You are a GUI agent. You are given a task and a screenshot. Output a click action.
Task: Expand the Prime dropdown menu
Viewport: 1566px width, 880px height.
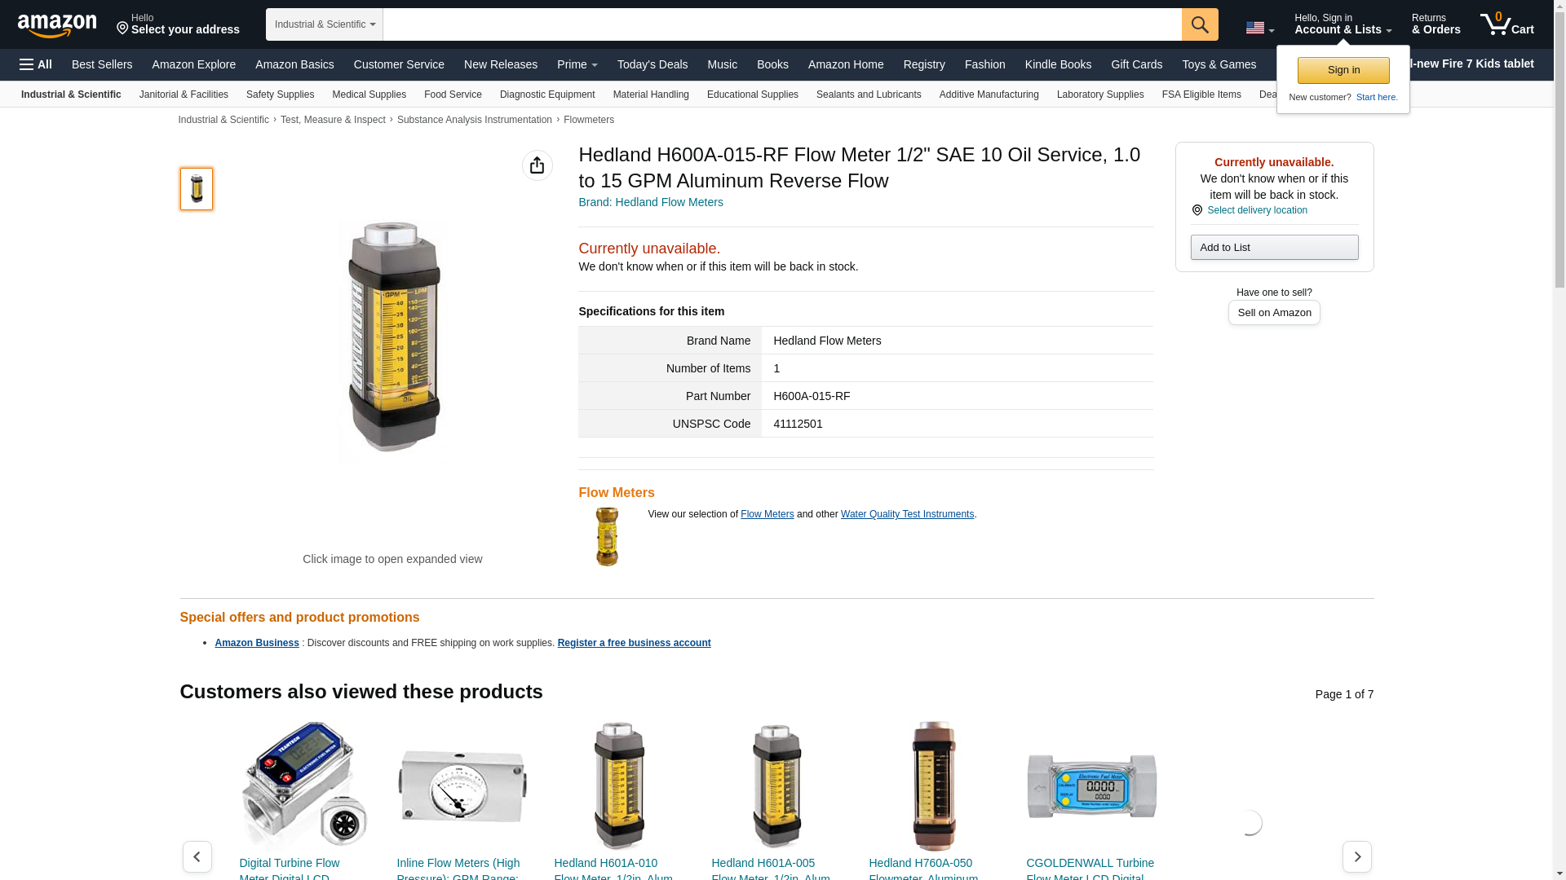click(x=577, y=64)
